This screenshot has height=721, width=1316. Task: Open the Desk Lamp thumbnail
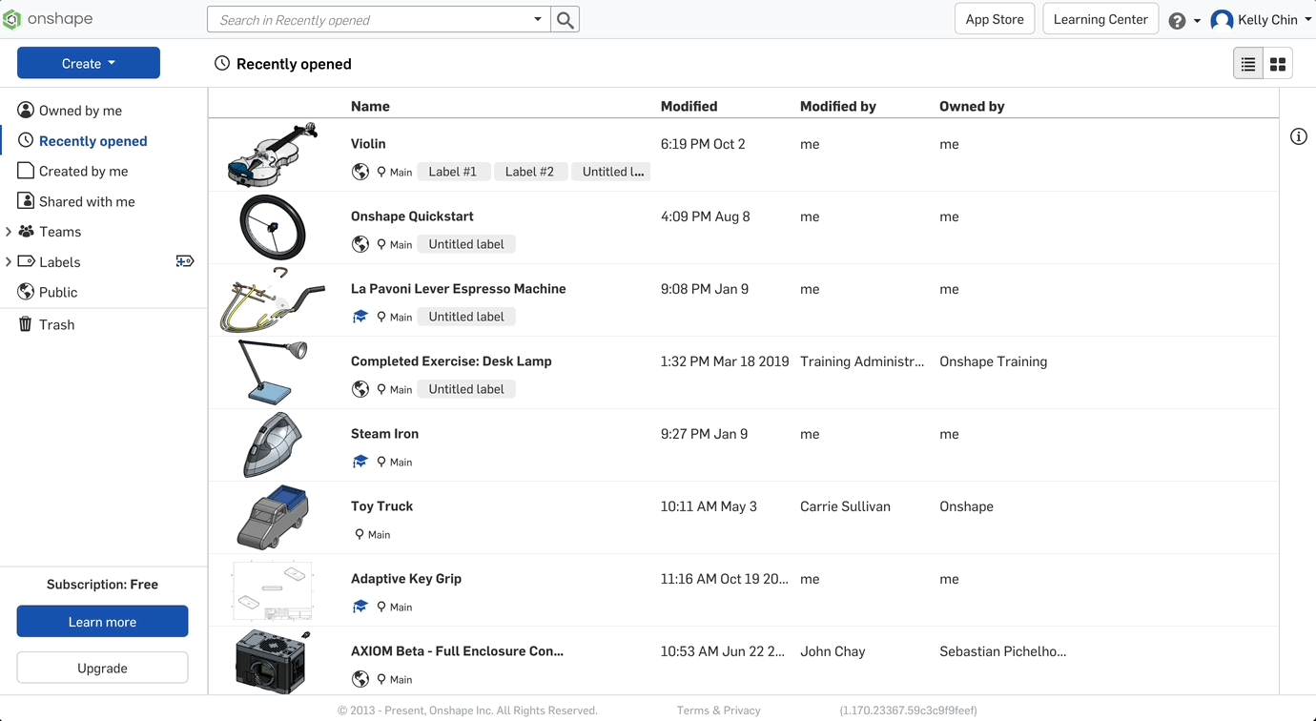coord(272,372)
